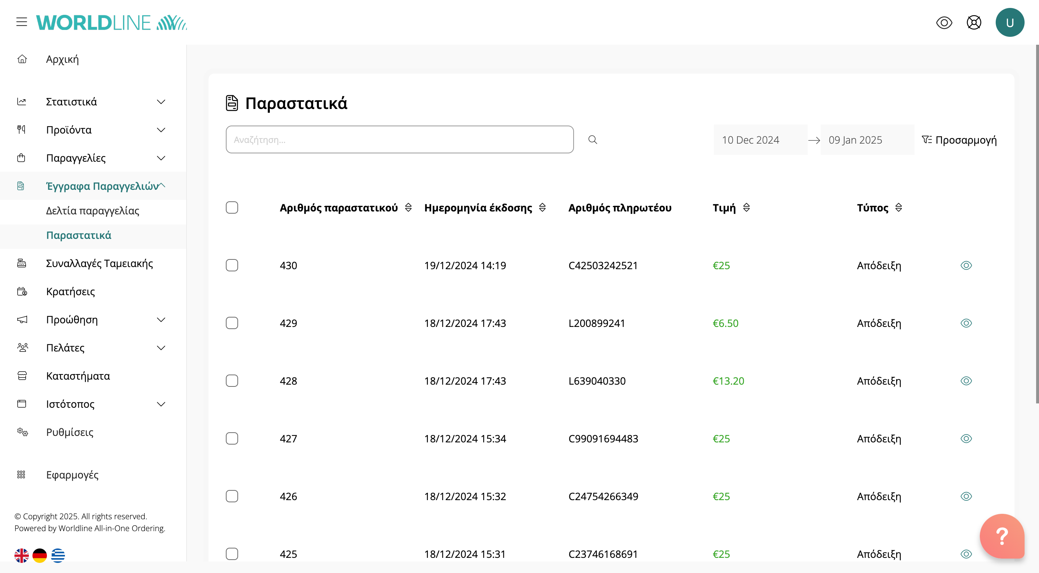Image resolution: width=1039 pixels, height=573 pixels.
Task: Expand the Προϊόντα sidebar section
Action: (x=161, y=130)
